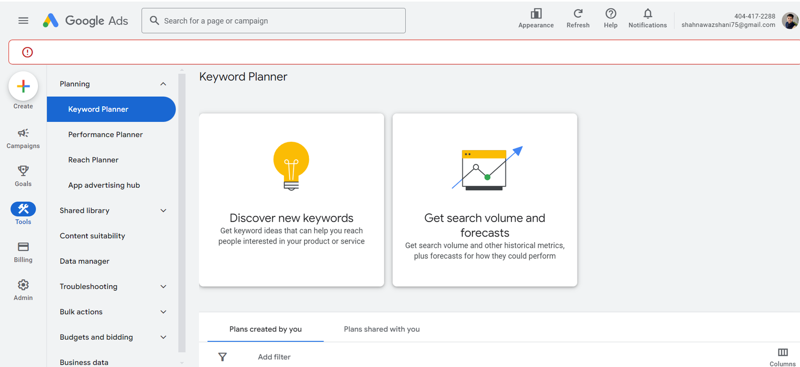
Task: Open the Help question mark icon
Action: [610, 13]
